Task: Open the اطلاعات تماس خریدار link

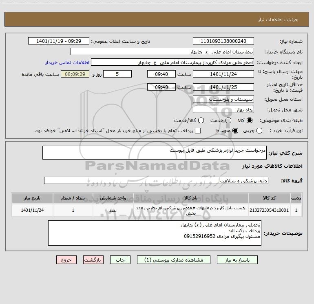Action: (67, 62)
